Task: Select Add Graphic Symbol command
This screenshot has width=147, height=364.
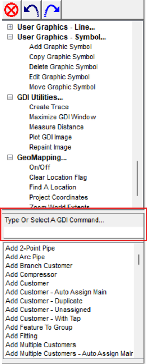Action: [x=60, y=47]
